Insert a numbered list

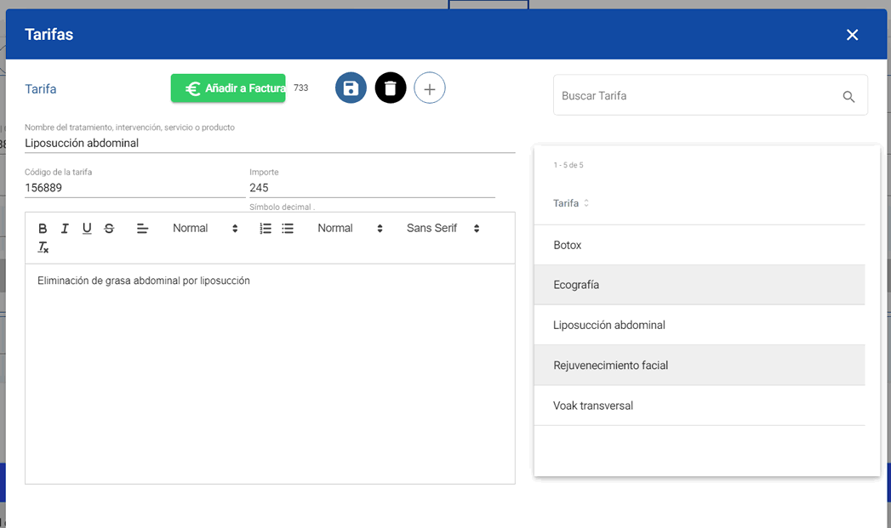(x=266, y=229)
